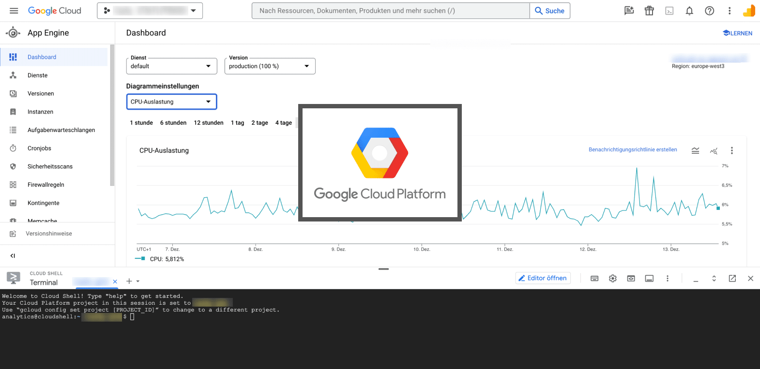Open the CPU-Auslastung chart settings dropdown
This screenshot has width=760, height=369.
171,102
